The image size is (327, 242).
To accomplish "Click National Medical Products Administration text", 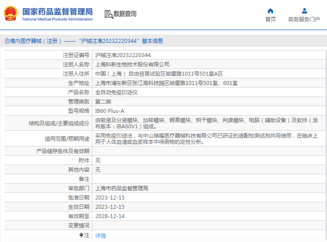I will click(x=57, y=19).
